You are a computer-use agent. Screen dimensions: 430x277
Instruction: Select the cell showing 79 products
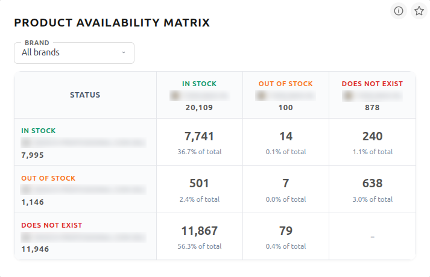click(x=285, y=237)
